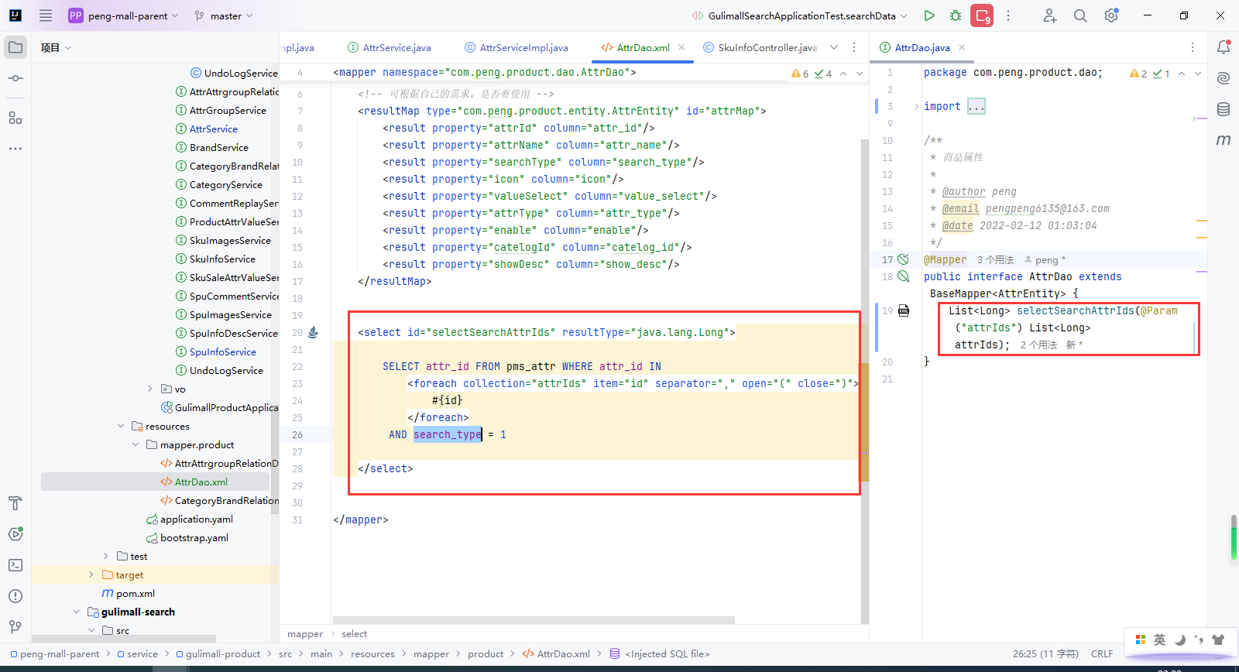Viewport: 1239px width, 672px height.
Task: Click the input method 英 tray indicator
Action: [1159, 639]
